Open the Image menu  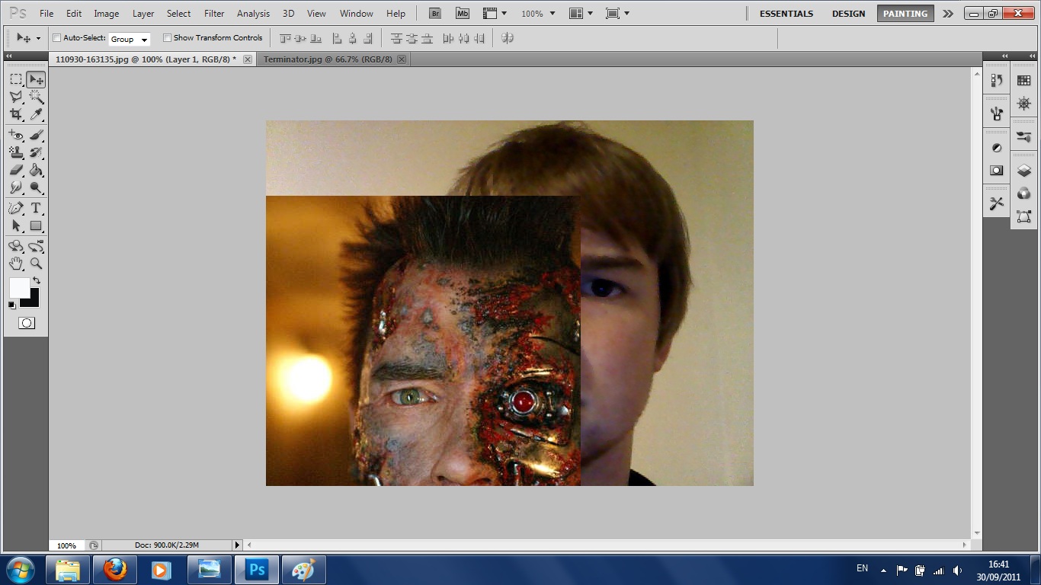coord(106,14)
